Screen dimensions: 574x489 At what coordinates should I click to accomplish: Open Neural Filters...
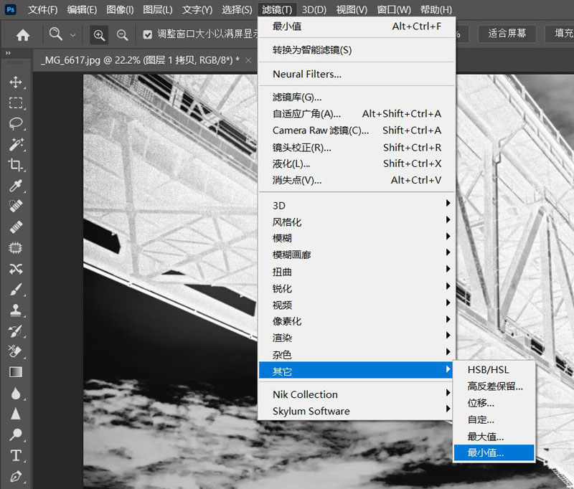[x=357, y=74]
